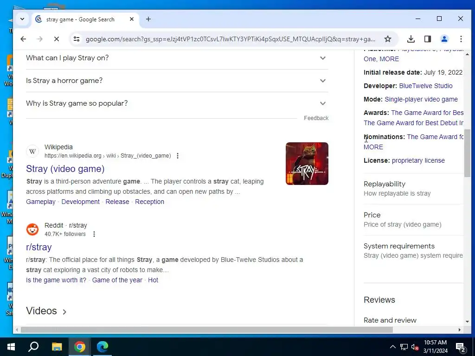The height and width of the screenshot is (356, 475).
Task: Open Windows Start menu
Action: click(11, 347)
